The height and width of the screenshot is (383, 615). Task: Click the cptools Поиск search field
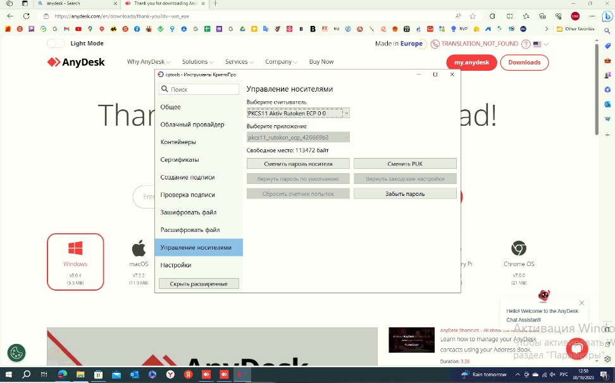click(199, 89)
